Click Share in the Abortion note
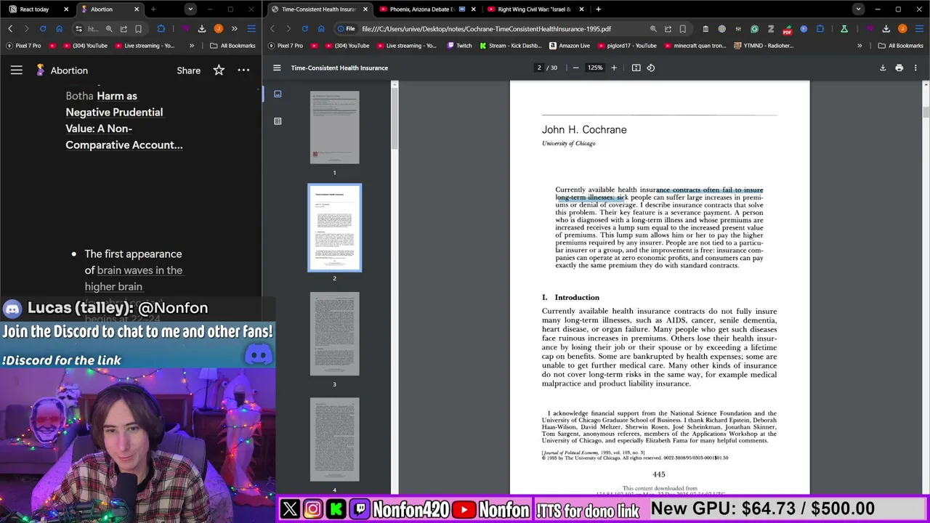The image size is (930, 523). point(188,70)
